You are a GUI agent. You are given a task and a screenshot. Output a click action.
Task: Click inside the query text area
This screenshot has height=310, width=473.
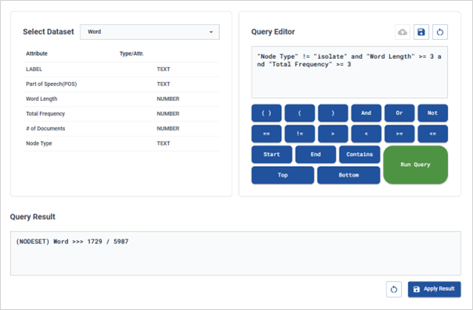[x=349, y=72]
